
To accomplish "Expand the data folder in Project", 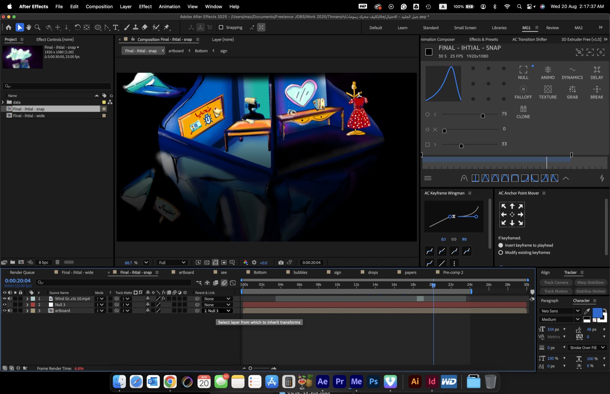I will pos(3,102).
